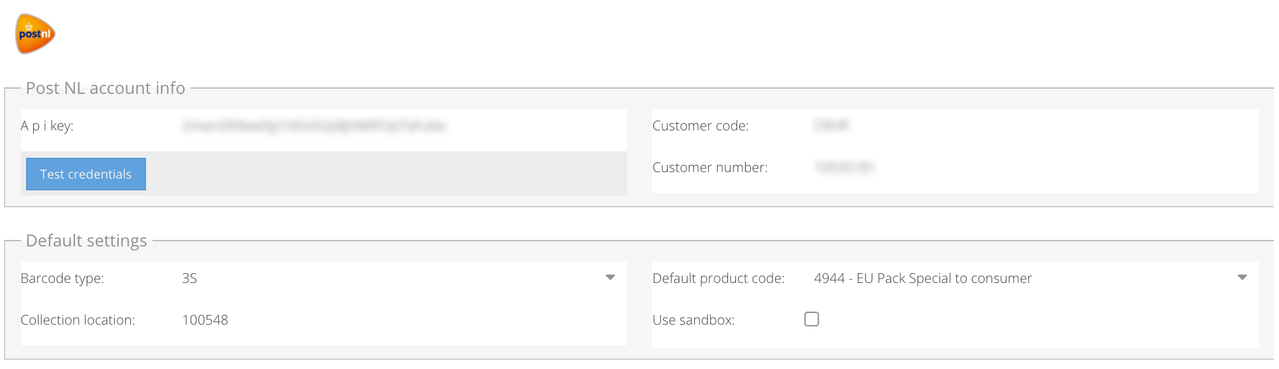Click the Customer number label
The height and width of the screenshot is (369, 1279).
coord(710,168)
